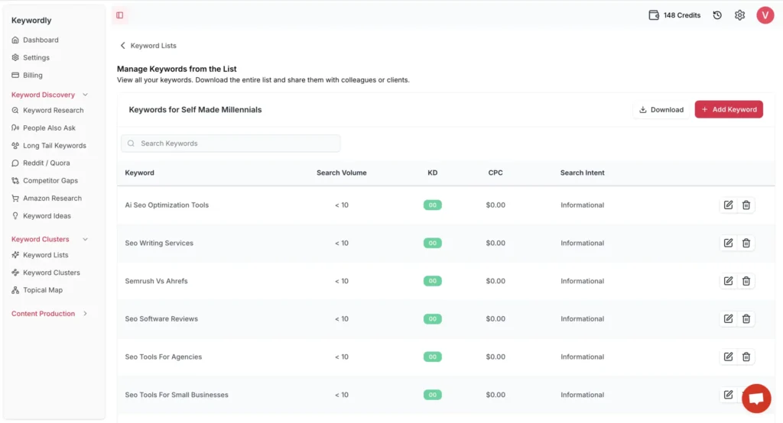This screenshot has width=783, height=423.
Task: Click the < 10 volume in Seo Tools For Small Businesses row
Action: (x=342, y=395)
